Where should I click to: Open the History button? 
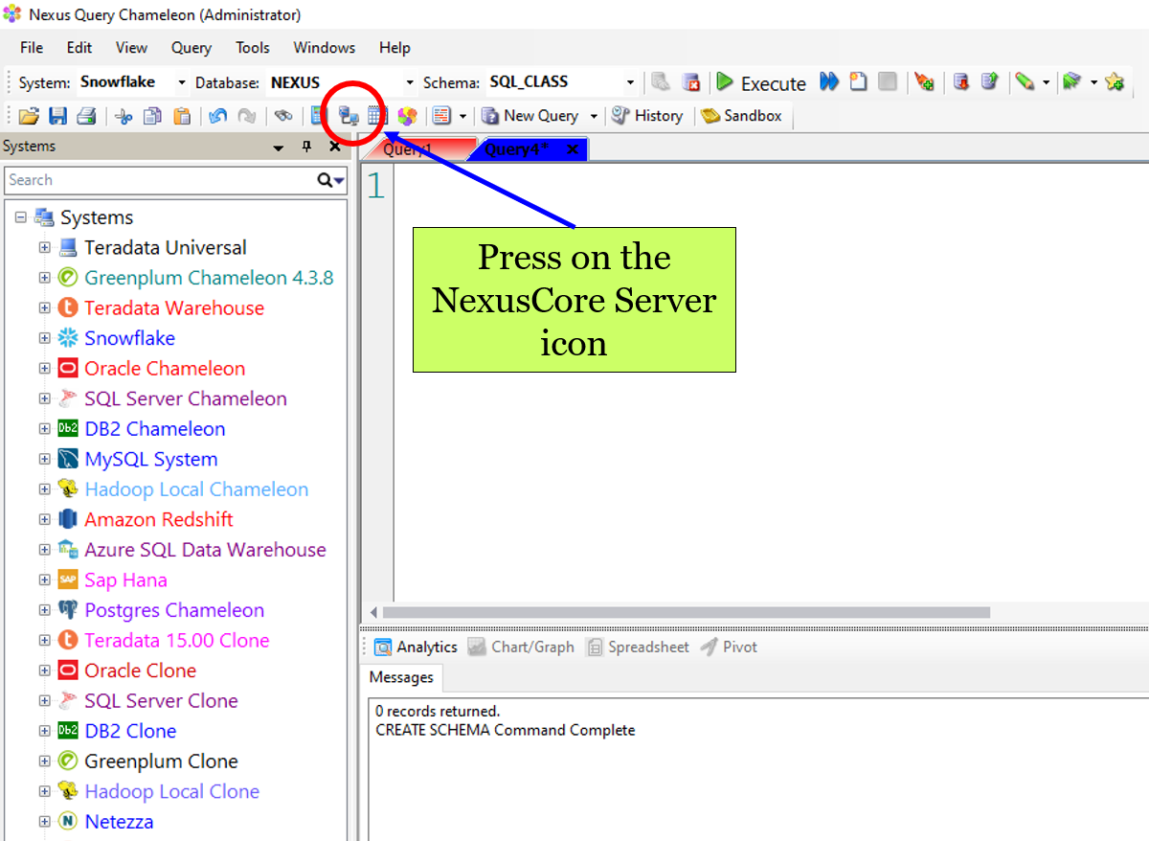click(647, 116)
